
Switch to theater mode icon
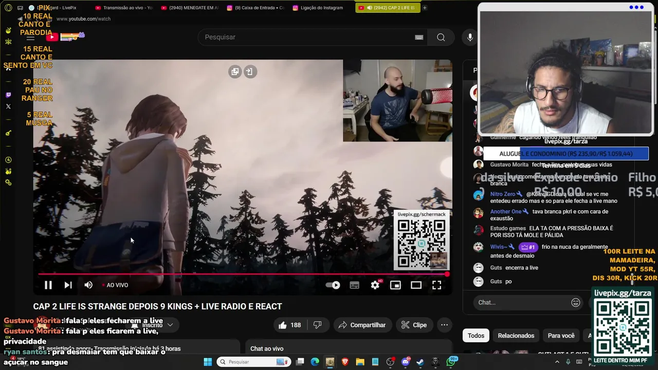pyautogui.click(x=416, y=285)
